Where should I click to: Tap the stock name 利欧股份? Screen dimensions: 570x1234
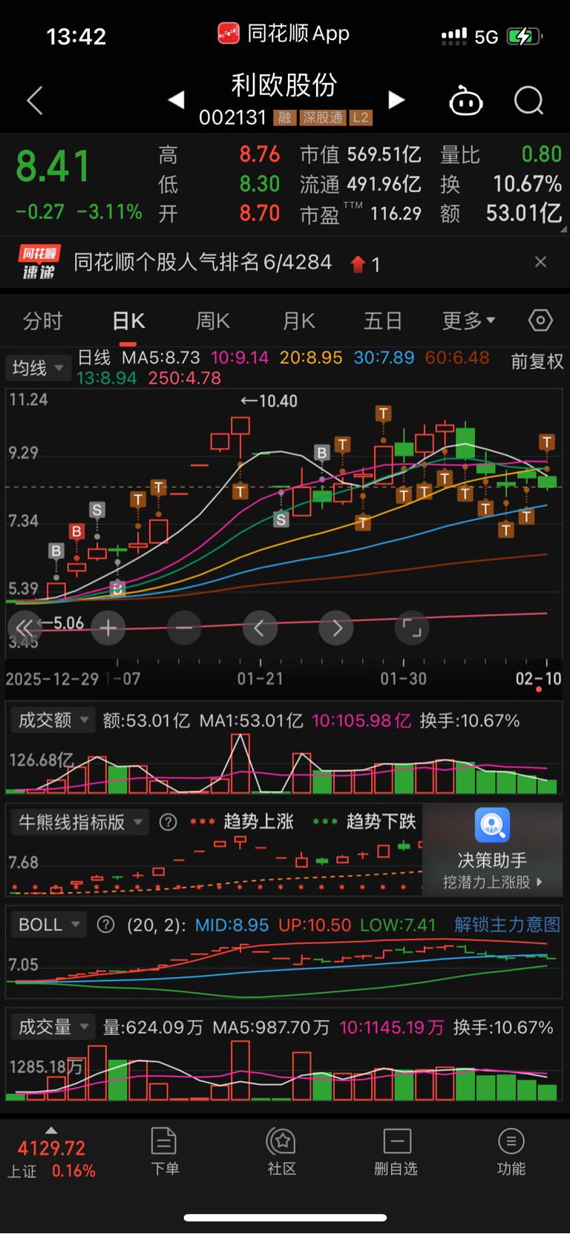click(284, 85)
